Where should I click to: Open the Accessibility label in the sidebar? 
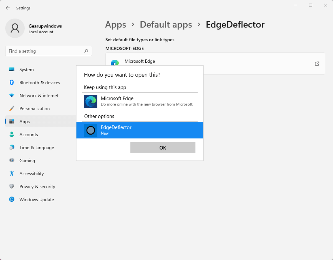(32, 174)
